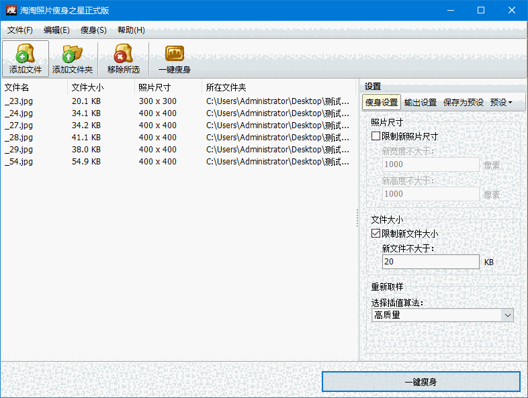
Task: Click the 一键瘦身 toolbar icon
Action: click(175, 59)
